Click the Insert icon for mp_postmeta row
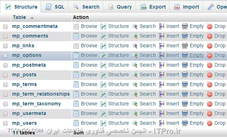 161,65
